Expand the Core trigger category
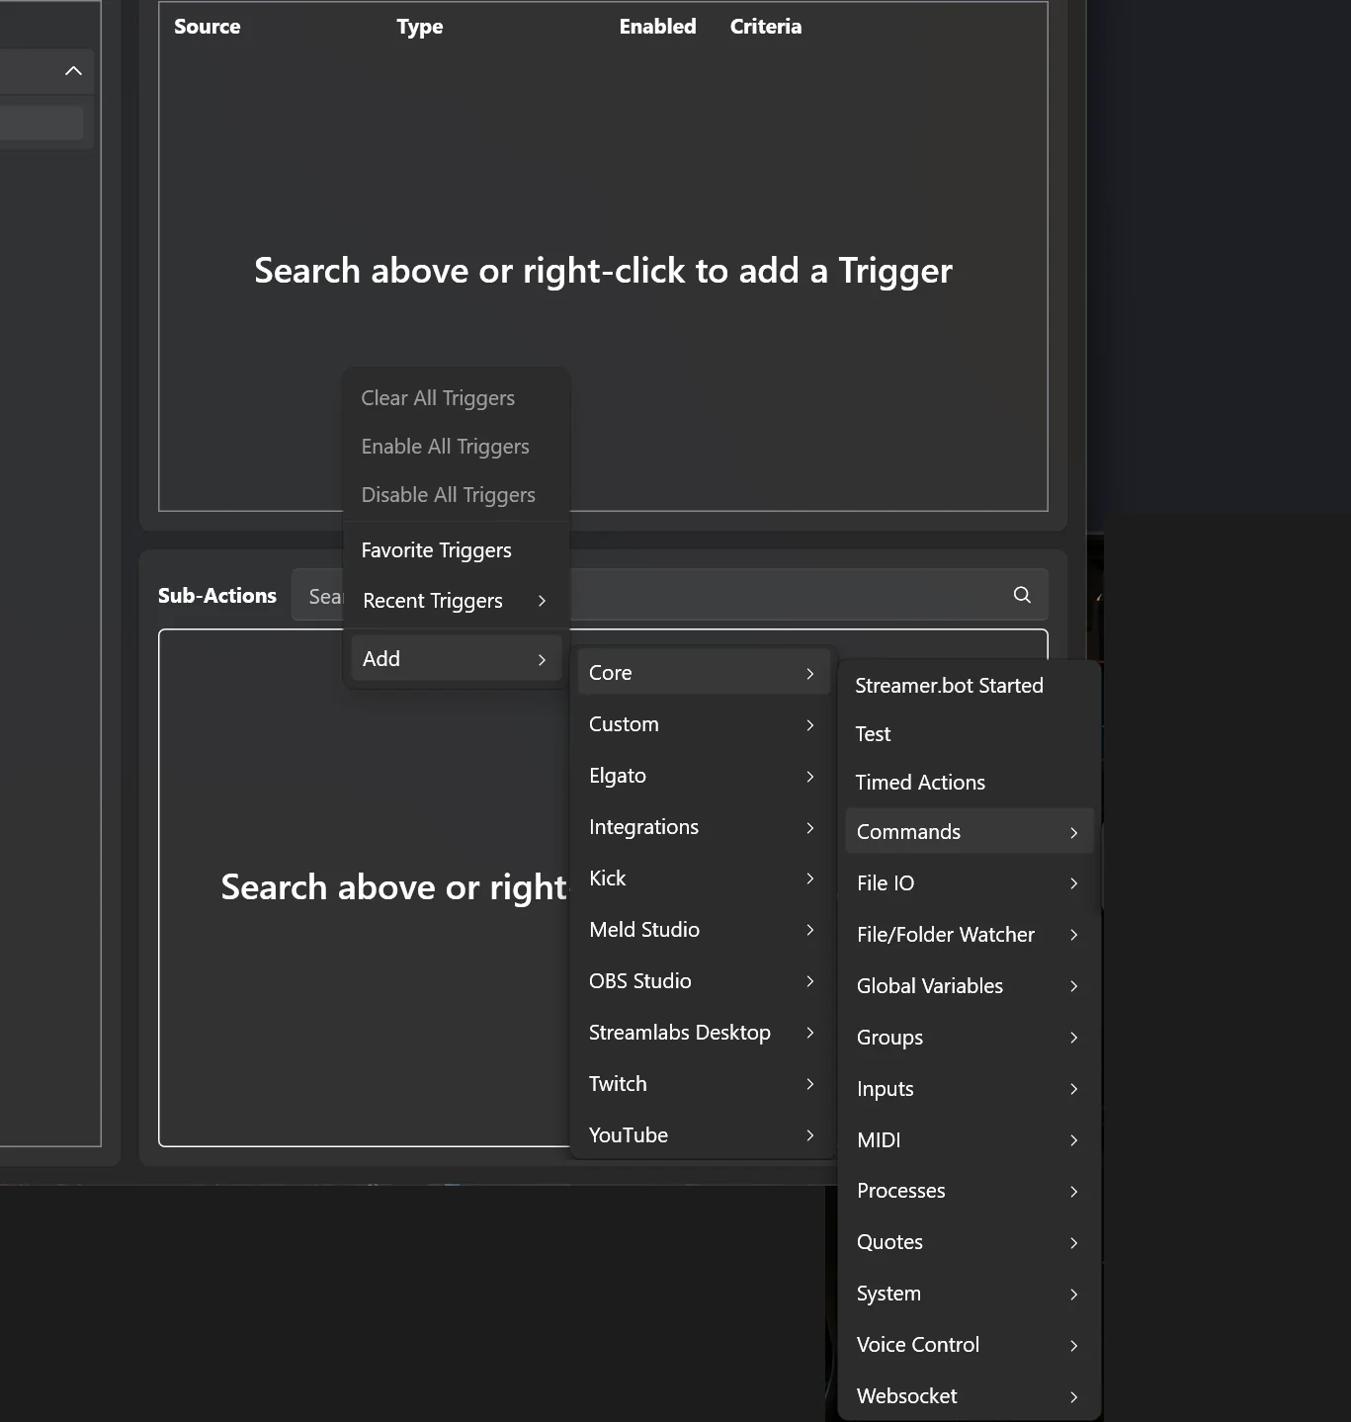Viewport: 1351px width, 1422px height. pos(703,673)
